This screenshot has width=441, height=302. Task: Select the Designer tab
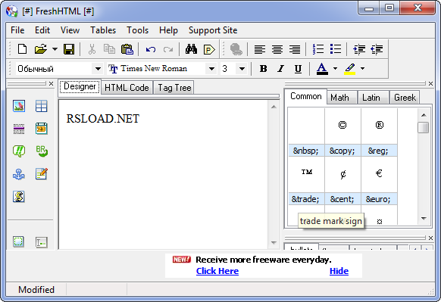(80, 86)
